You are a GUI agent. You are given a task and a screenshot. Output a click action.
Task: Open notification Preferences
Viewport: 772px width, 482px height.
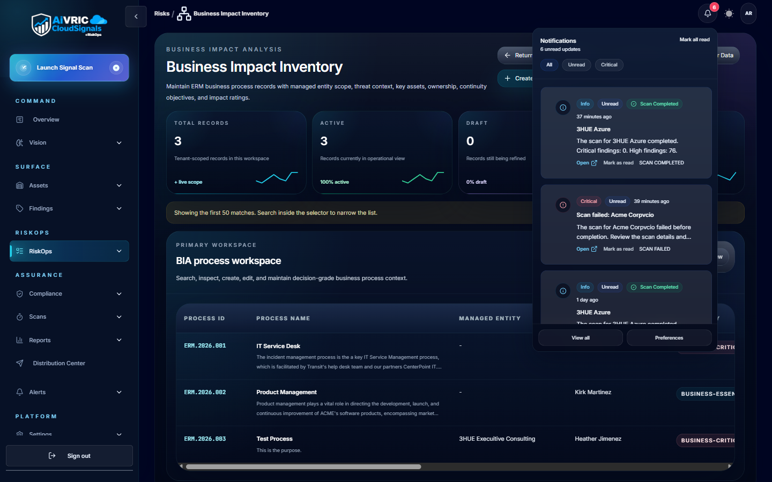(x=669, y=338)
